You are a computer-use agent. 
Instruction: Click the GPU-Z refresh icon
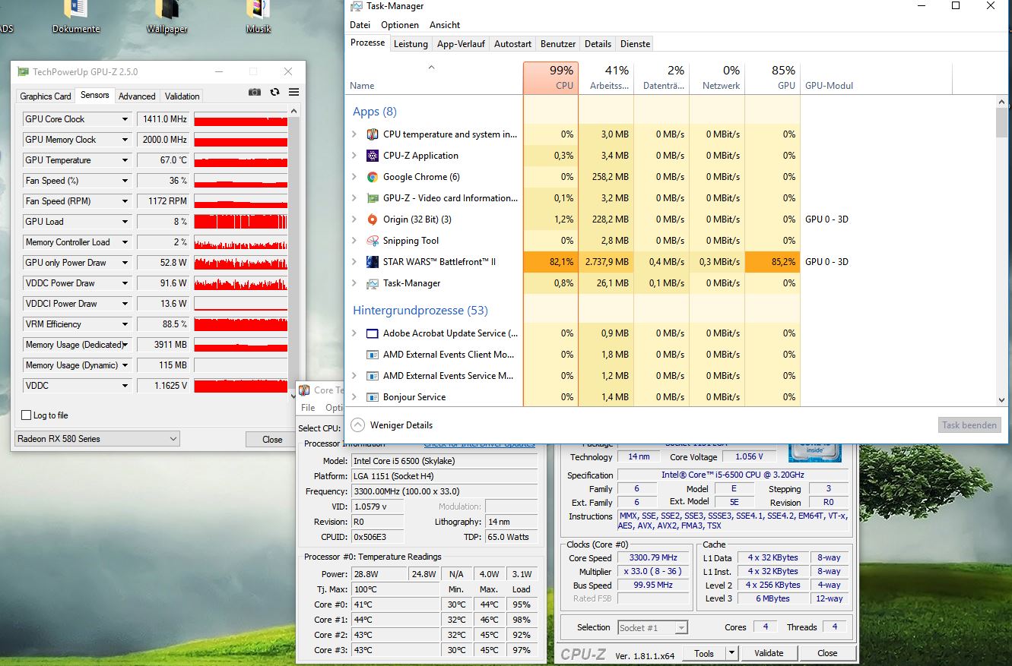click(x=274, y=92)
